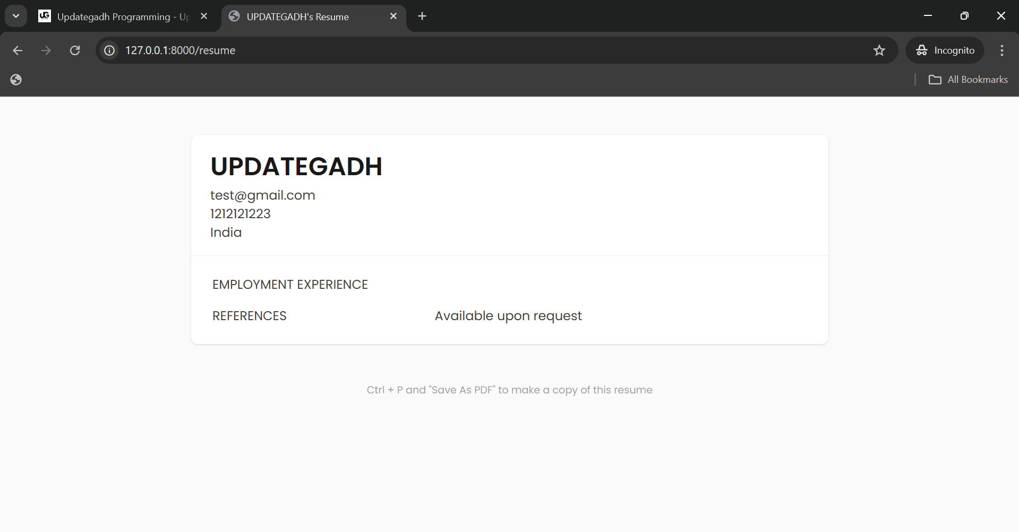Bookmark this page with the star icon
This screenshot has height=532, width=1019.
879,50
